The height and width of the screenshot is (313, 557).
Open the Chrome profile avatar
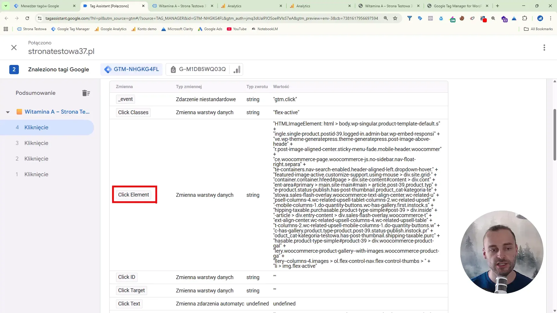pos(540,18)
